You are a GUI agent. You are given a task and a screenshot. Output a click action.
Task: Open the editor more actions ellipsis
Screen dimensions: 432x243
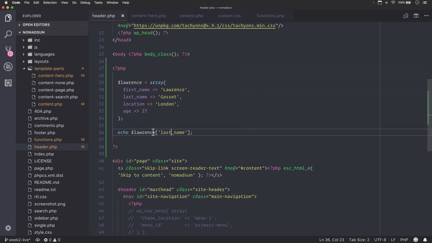pos(426,16)
